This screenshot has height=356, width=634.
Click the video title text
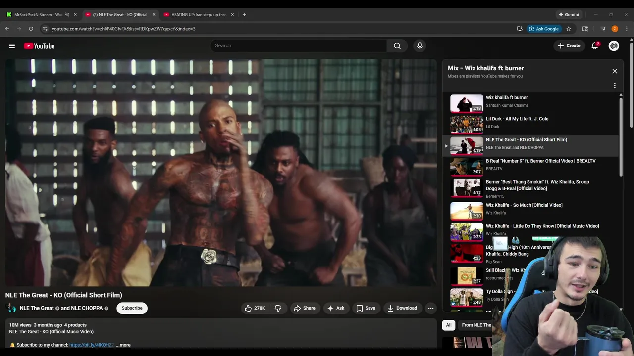click(64, 295)
